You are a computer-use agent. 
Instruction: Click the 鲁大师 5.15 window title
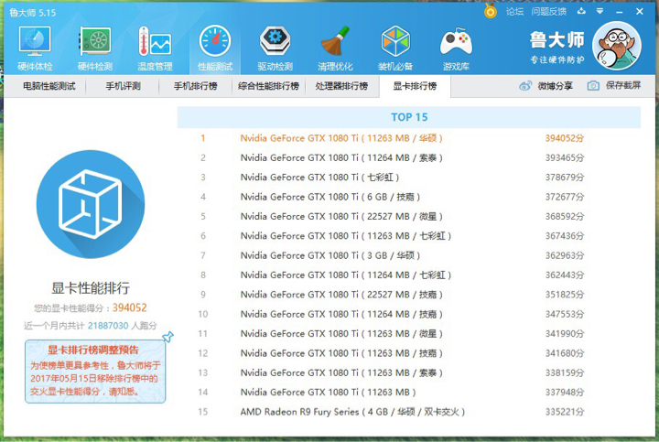pos(32,13)
